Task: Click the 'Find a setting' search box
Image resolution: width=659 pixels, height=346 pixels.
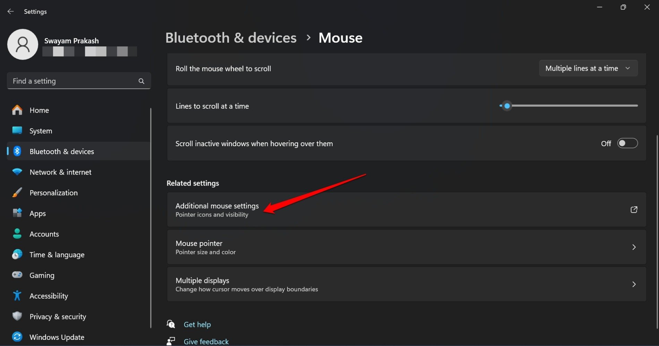Action: coord(73,81)
